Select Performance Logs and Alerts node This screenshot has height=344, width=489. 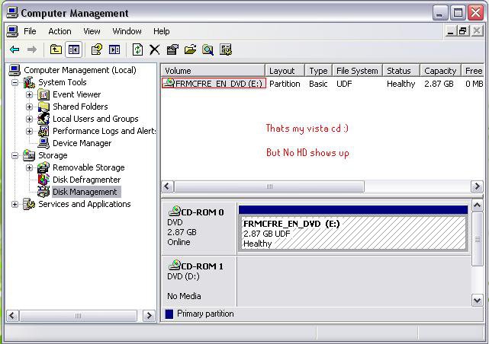[105, 131]
